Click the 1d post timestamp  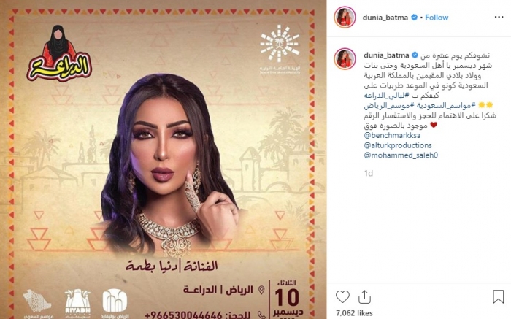coord(368,173)
